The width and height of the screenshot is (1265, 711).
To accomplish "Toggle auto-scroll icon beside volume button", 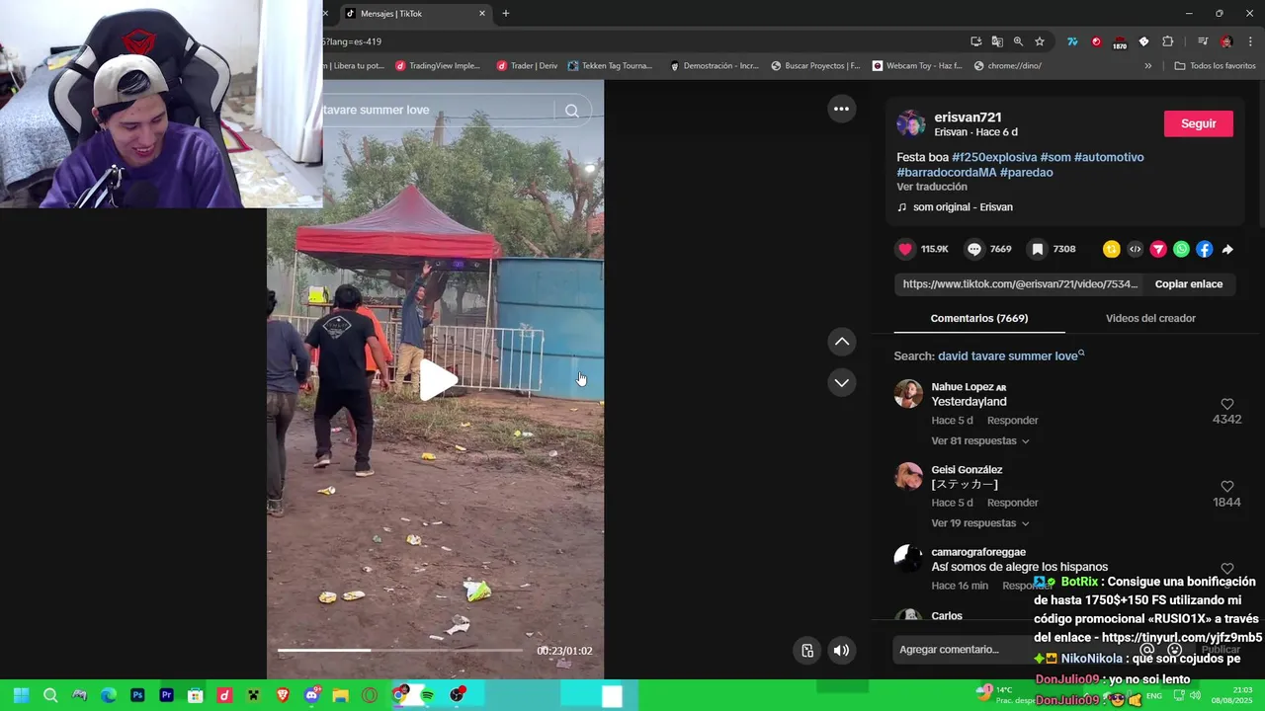I will pos(807,650).
